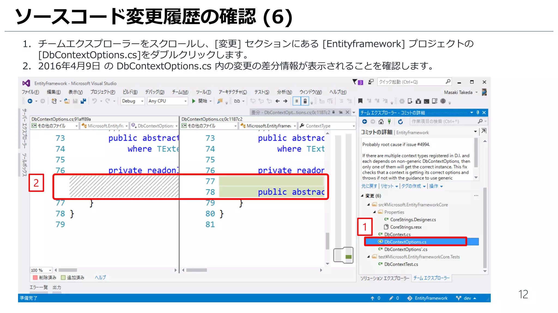Click the リセット link
Screen dimensions: 558x313
click(x=387, y=186)
